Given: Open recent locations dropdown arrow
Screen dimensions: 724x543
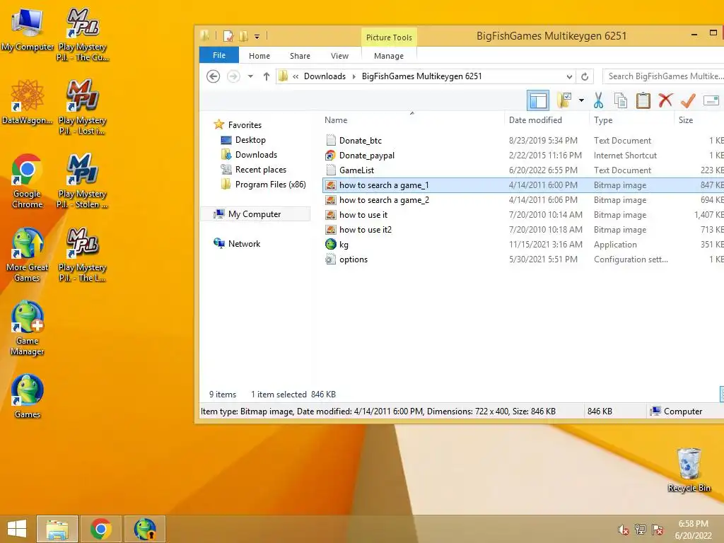Looking at the screenshot, I should pyautogui.click(x=250, y=76).
